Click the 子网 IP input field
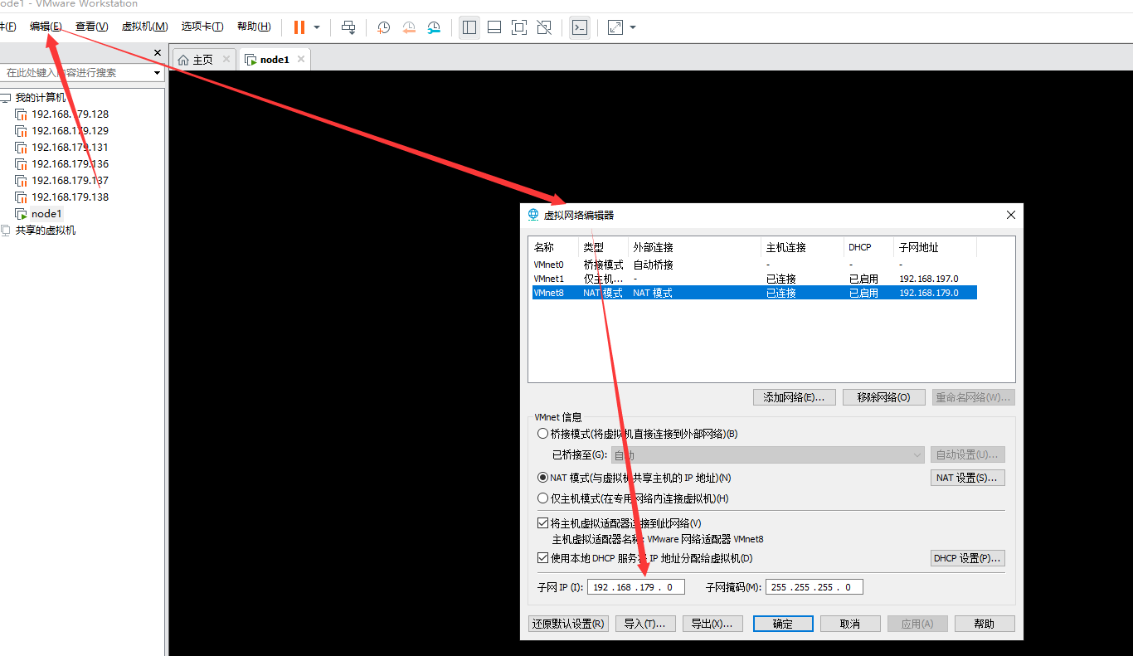The width and height of the screenshot is (1133, 656). click(636, 587)
